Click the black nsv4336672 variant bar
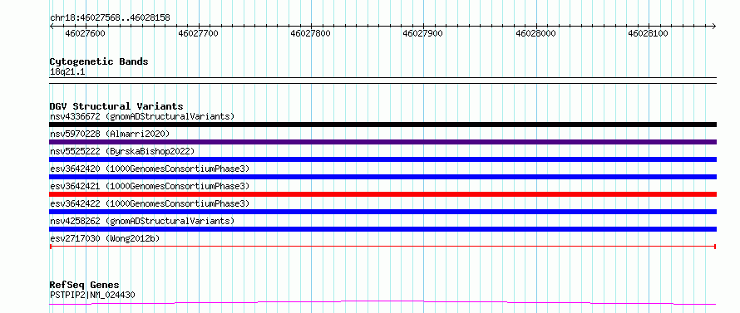This screenshot has height=313, width=740. pos(383,125)
